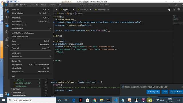183x103 pixels.
Task: Launch Microsoft Edge from taskbar
Action: coord(74,100)
